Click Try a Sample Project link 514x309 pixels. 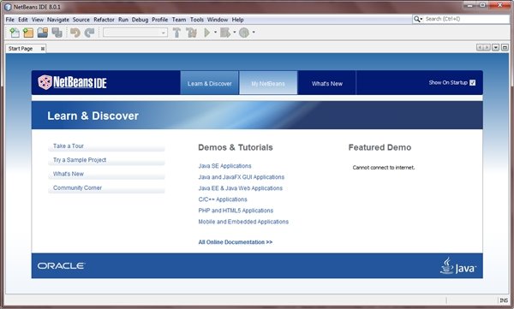point(80,160)
